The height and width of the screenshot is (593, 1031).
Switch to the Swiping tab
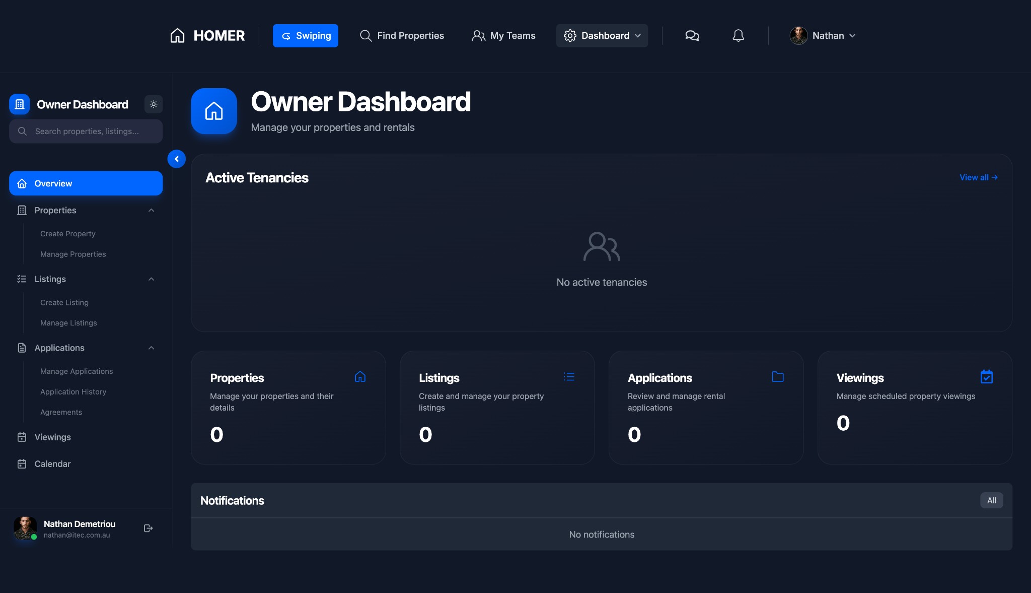[x=305, y=35]
